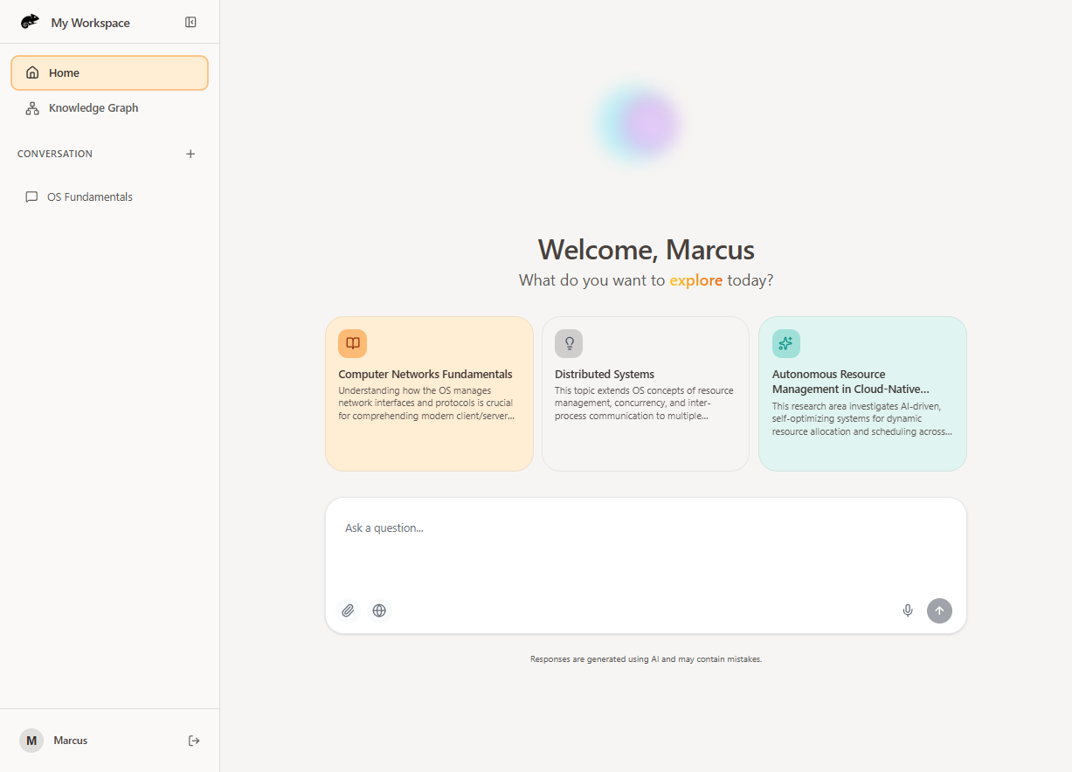Image resolution: width=1072 pixels, height=772 pixels.
Task: Start a new conversation with plus icon
Action: pyautogui.click(x=190, y=154)
